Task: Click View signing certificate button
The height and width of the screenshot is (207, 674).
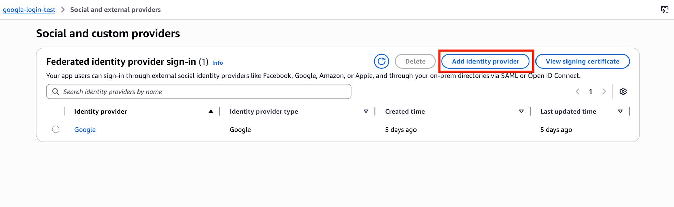Action: 582,61
